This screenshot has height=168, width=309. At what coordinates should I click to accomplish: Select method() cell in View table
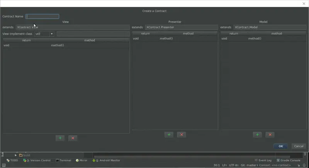[x=90, y=45]
